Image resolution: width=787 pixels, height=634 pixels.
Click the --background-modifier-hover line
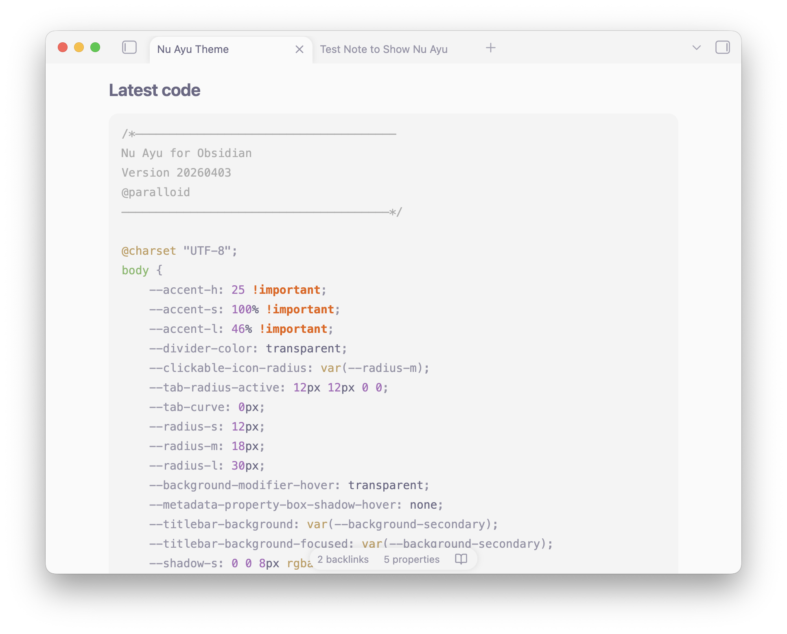tap(289, 485)
